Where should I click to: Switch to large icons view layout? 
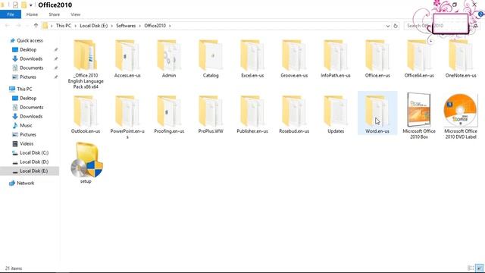[x=479, y=268]
